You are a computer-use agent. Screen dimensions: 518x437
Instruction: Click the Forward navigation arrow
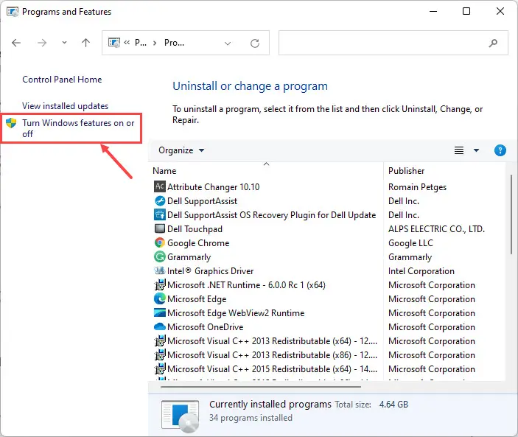click(42, 43)
